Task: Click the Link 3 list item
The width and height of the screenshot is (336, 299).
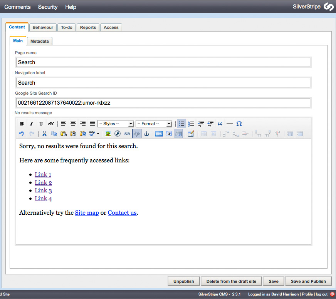Action: tap(43, 190)
